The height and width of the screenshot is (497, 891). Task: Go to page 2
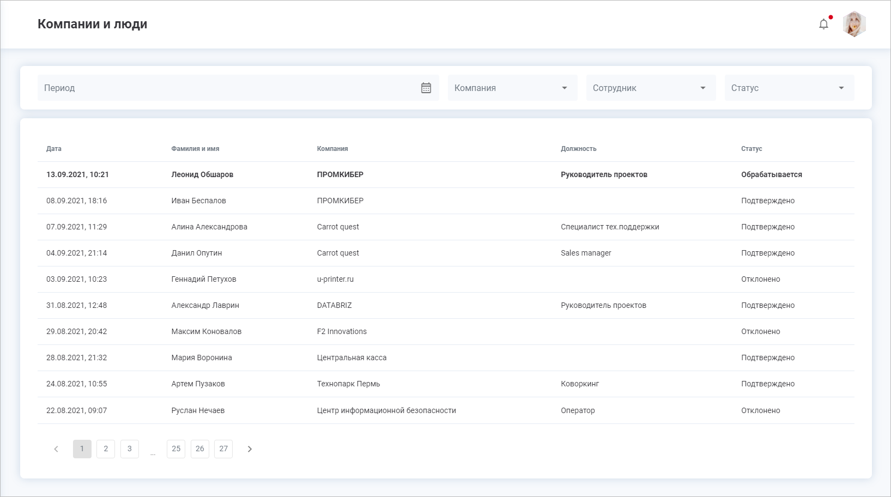click(x=106, y=449)
